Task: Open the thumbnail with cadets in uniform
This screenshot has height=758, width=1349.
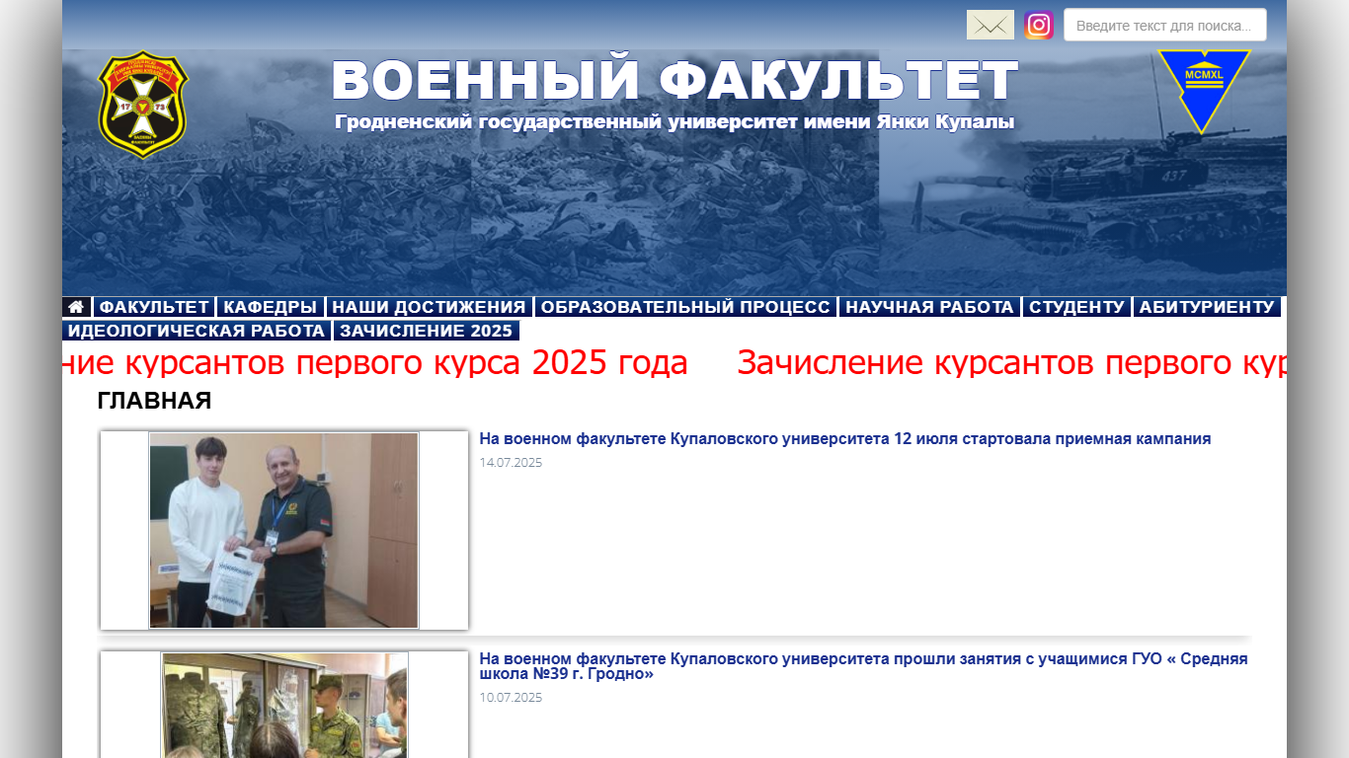Action: 284,705
